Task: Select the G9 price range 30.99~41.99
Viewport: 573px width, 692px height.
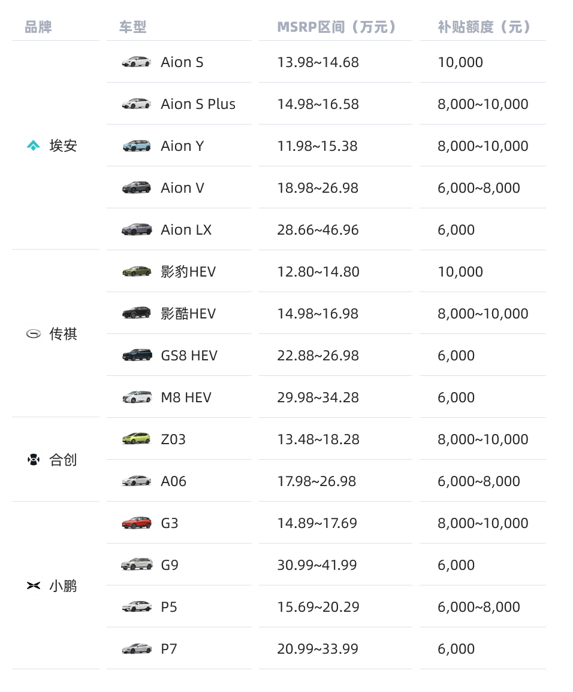Action: coord(317,565)
